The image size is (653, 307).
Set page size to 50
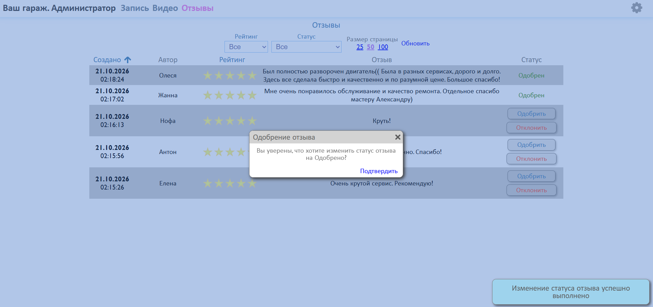[x=371, y=47]
